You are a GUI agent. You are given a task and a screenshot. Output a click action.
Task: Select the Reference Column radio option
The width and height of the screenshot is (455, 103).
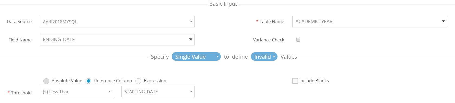click(x=89, y=81)
